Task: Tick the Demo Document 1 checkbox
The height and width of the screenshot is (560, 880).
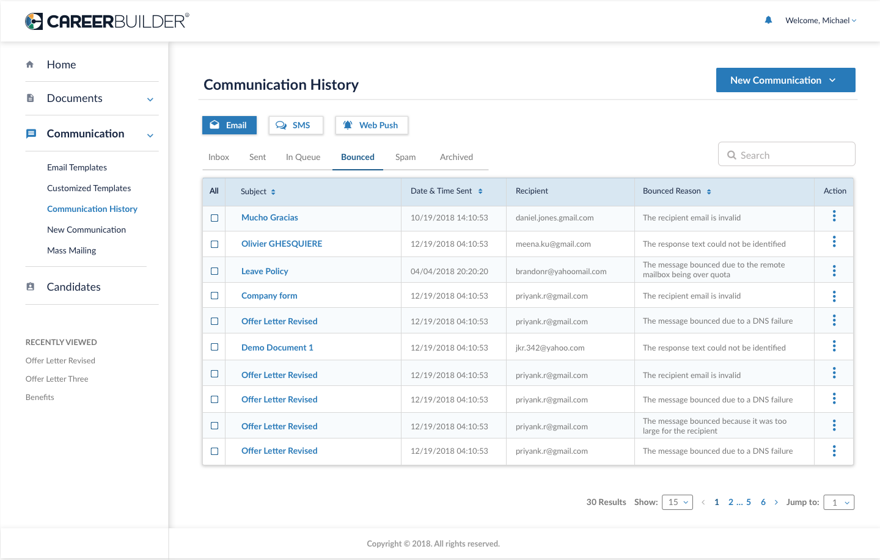Action: pos(215,347)
